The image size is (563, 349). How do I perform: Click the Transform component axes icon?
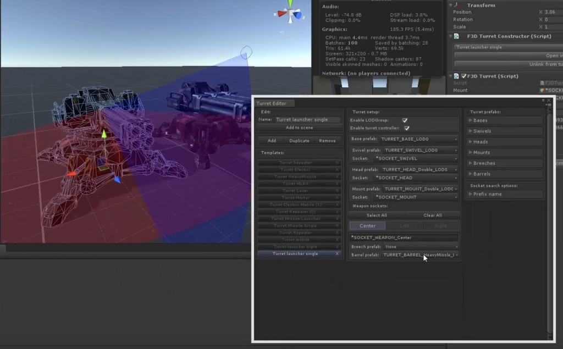tap(457, 5)
